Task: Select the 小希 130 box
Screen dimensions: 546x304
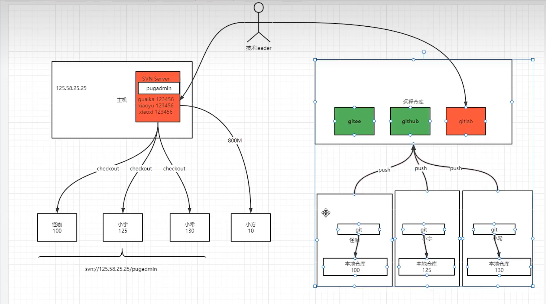Action: pos(190,228)
